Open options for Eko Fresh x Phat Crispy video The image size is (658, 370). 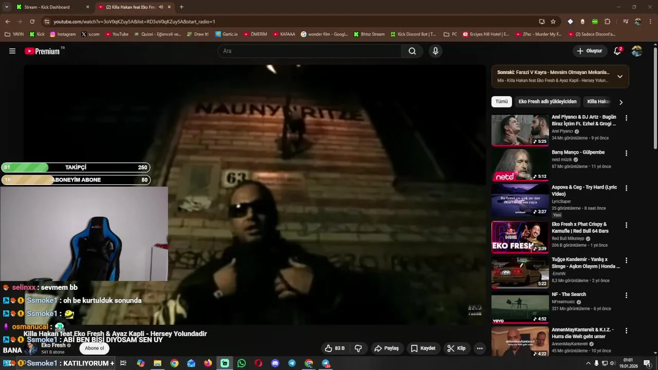pyautogui.click(x=626, y=225)
